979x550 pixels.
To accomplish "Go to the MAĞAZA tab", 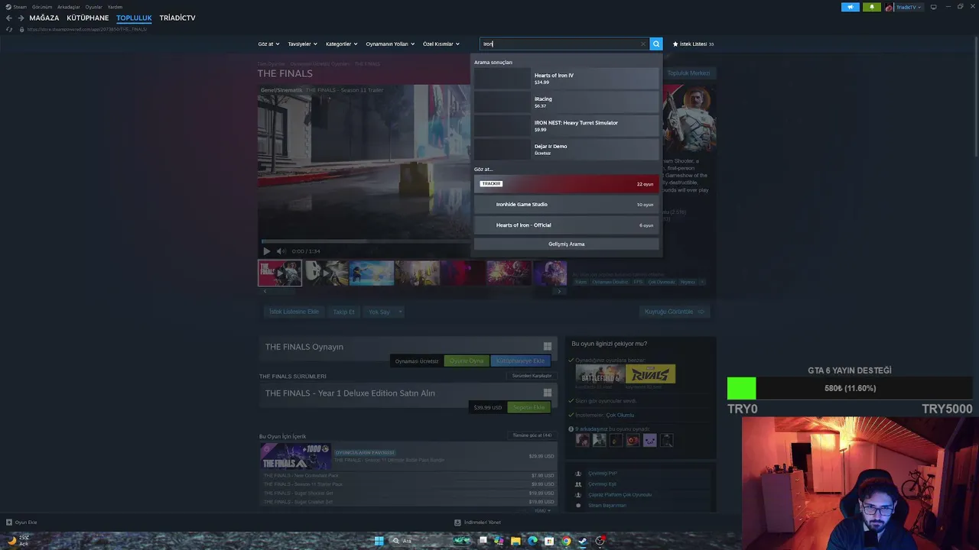I will tap(44, 18).
